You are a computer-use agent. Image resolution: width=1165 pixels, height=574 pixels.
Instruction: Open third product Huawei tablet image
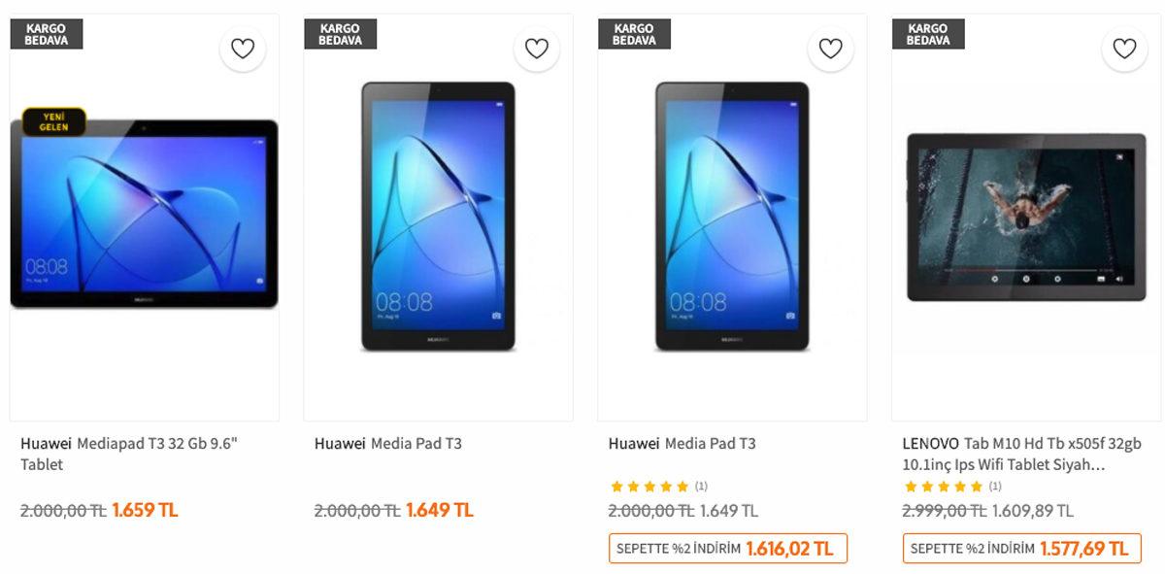pos(732,216)
